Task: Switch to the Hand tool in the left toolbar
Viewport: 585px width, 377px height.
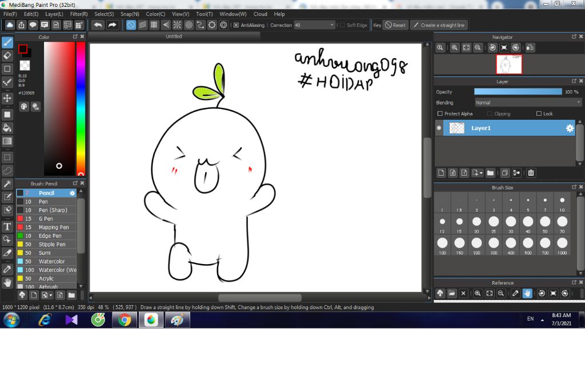Action: click(7, 283)
